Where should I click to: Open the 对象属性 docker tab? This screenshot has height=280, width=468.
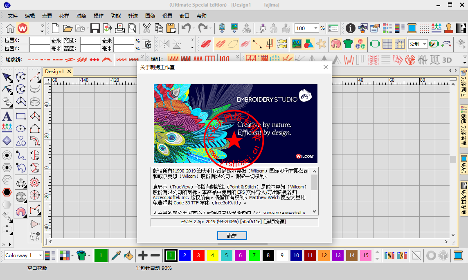coord(464,84)
